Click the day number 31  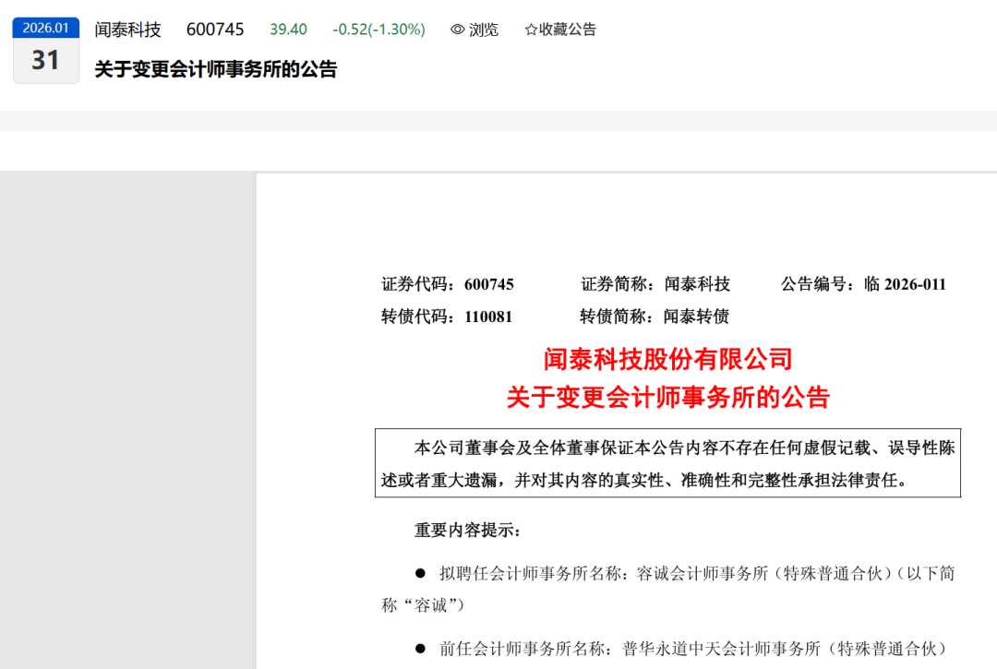(x=46, y=60)
